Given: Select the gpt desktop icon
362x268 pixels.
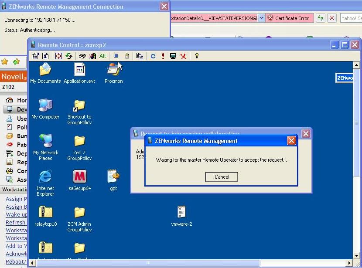Looking at the screenshot, I should 113,180.
